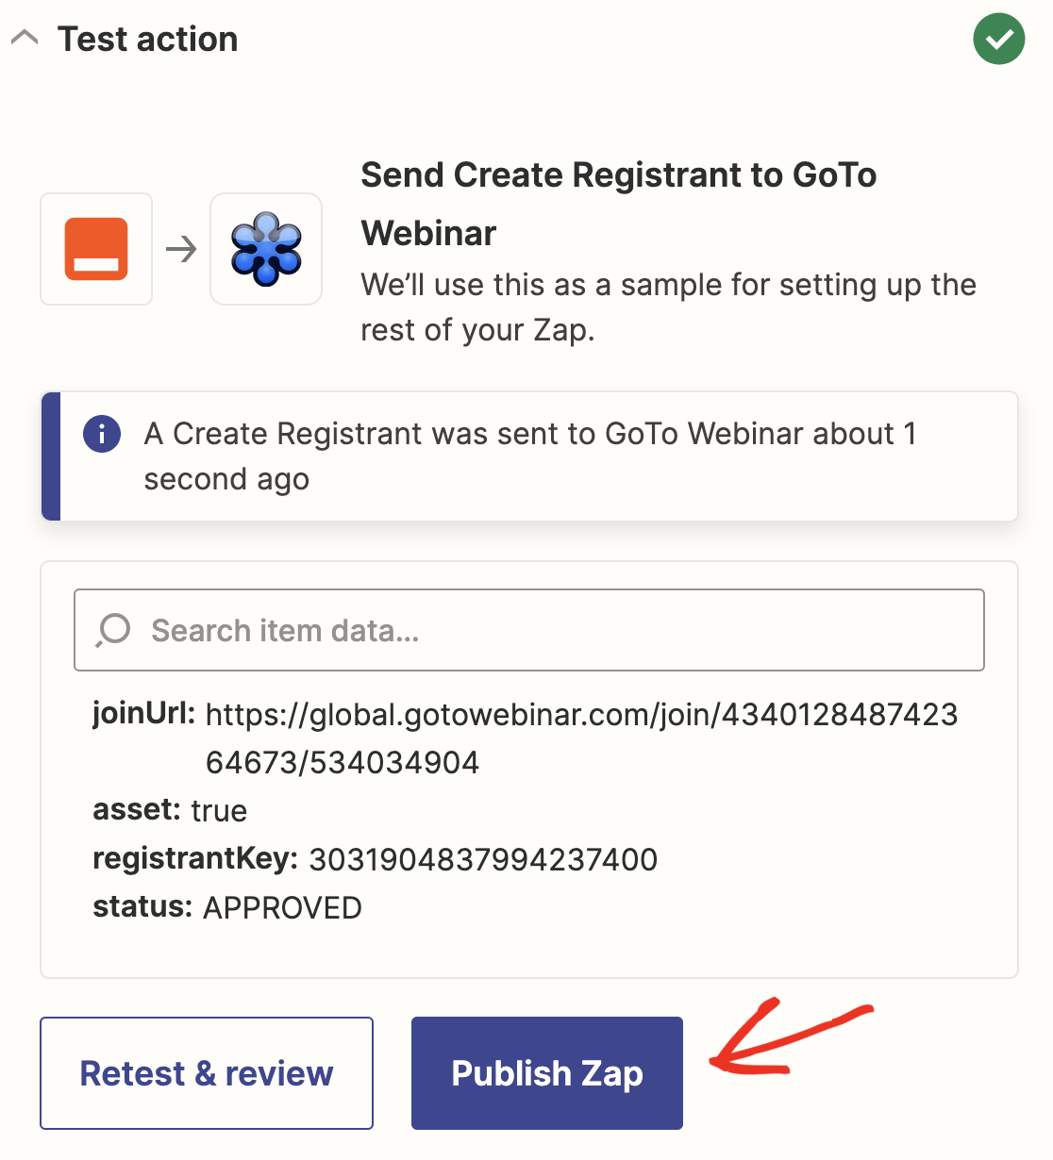
Task: Click the sample description text under title
Action: [668, 307]
